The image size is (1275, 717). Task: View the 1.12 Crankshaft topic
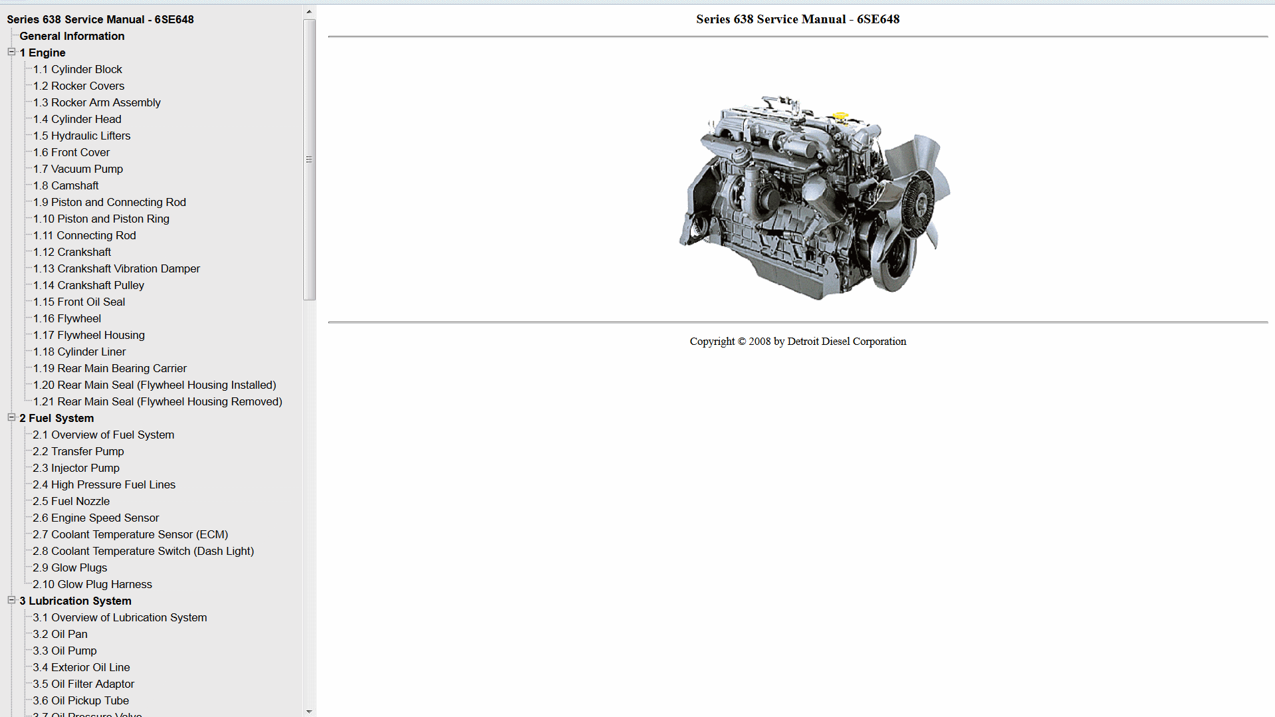point(72,252)
